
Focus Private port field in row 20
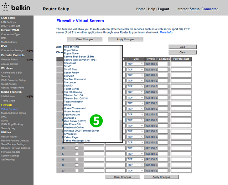tap(181, 171)
